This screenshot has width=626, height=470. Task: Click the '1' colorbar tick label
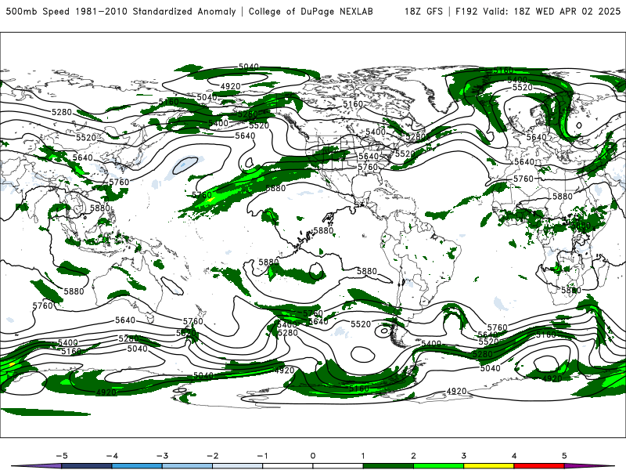[363, 456]
